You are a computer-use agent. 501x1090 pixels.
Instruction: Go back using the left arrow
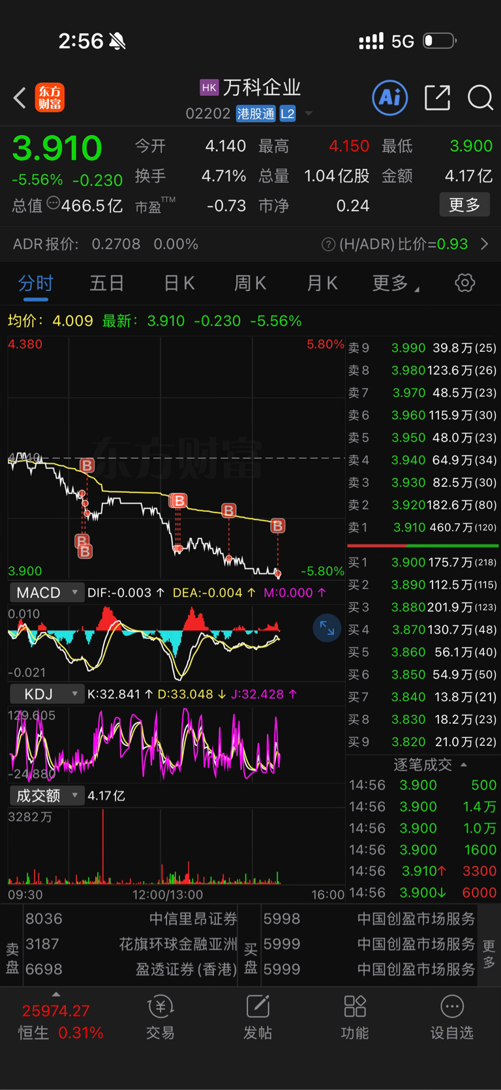click(20, 98)
